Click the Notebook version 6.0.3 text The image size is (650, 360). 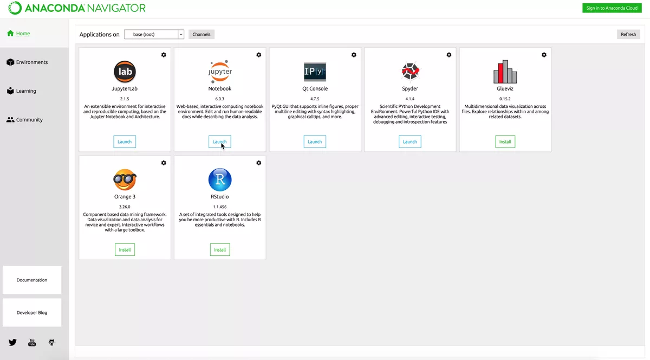click(x=220, y=99)
